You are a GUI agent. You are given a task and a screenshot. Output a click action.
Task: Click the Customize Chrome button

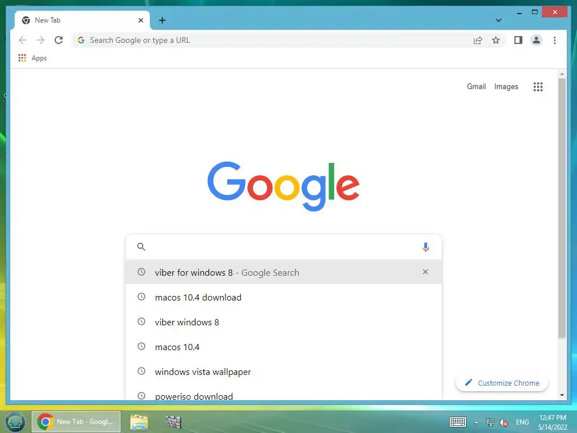point(502,383)
